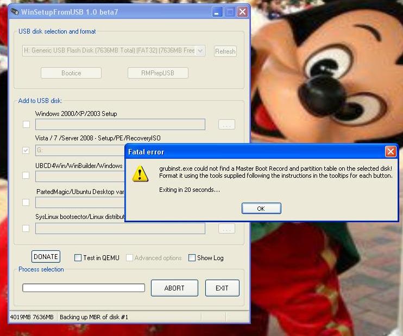Viewport: 403px width, 336px height.
Task: Click status text 'Backing up MBR of disk #1'
Action: point(94,317)
